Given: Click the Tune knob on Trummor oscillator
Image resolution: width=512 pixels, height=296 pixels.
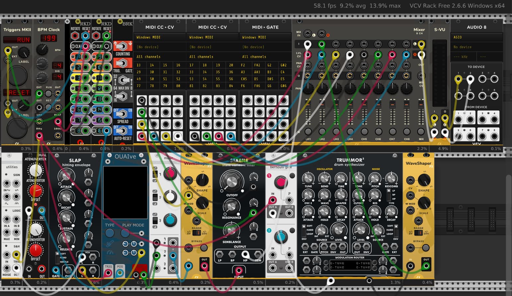Looking at the screenshot, I should tap(308, 179).
